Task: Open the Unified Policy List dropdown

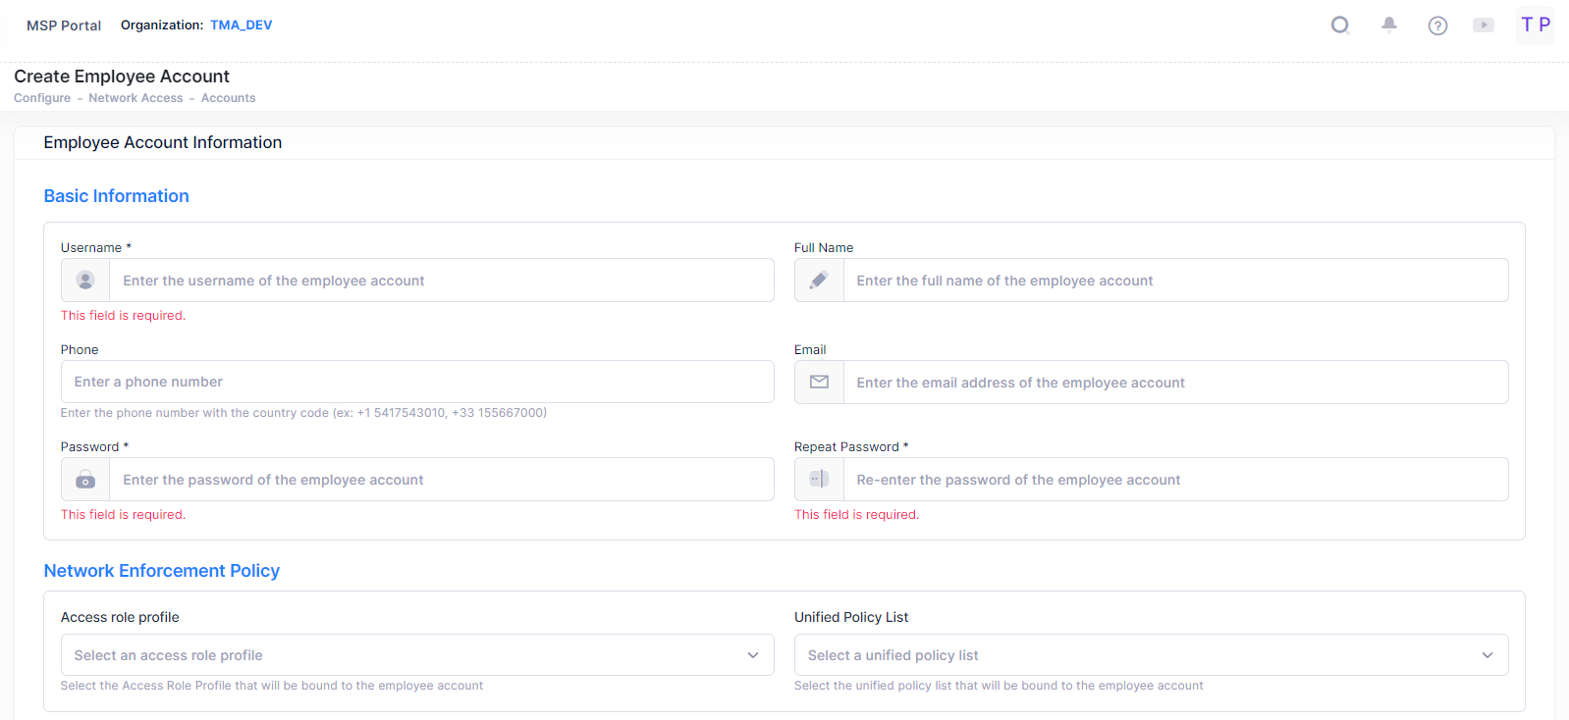Action: [1151, 655]
